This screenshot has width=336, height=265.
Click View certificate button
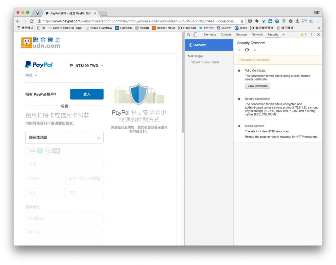pos(257,86)
